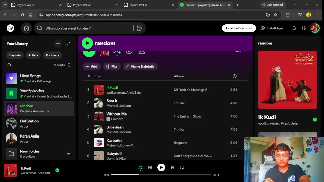
Task: Open Spotify home via logo
Action: (x=10, y=28)
